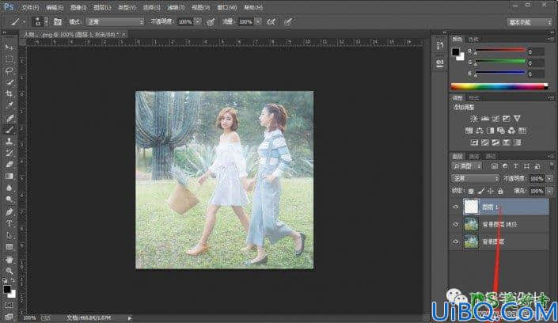Select the Gradient tool
Screen dimensions: 558x323
(x=9, y=177)
